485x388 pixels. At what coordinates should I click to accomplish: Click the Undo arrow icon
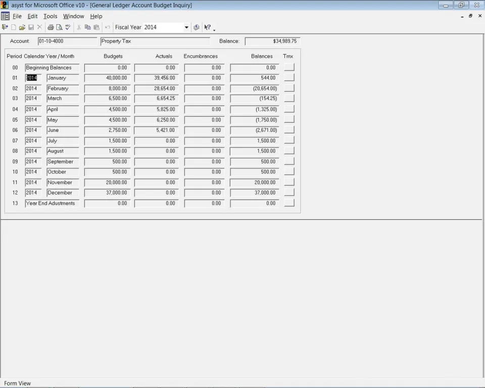point(107,27)
